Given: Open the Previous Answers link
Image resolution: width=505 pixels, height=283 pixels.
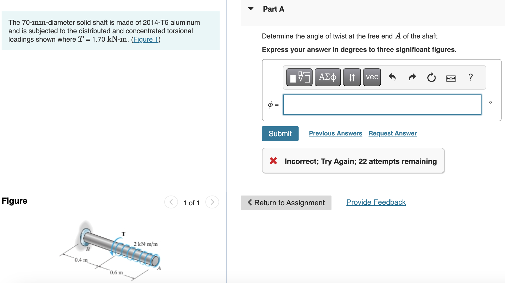Looking at the screenshot, I should click(x=335, y=133).
